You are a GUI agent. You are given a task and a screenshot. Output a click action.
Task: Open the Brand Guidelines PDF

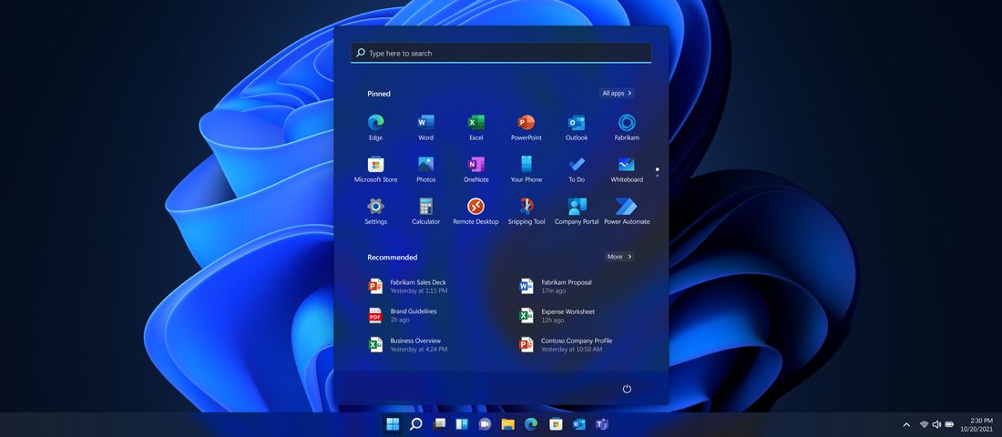pos(412,315)
